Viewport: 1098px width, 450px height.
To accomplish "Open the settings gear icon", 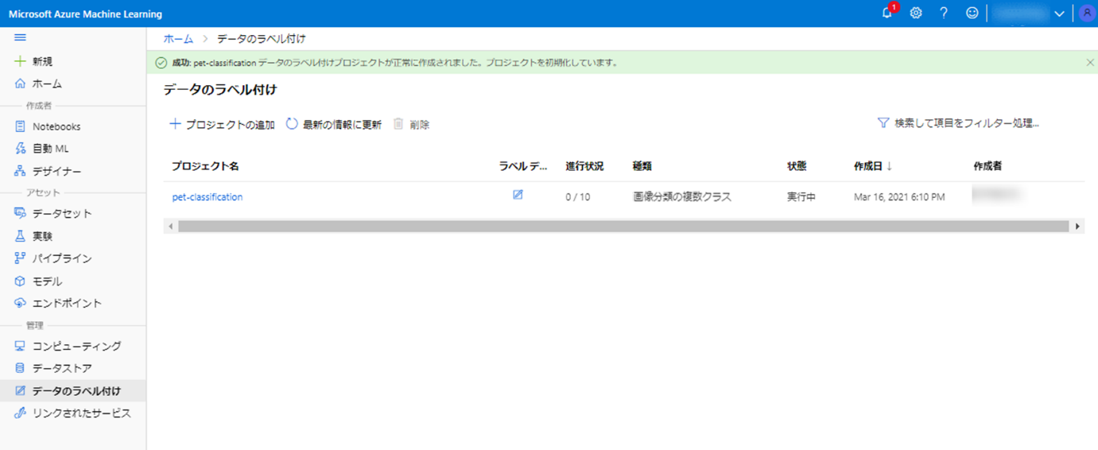I will coord(916,13).
